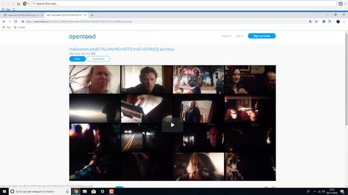Click the Download button

coord(98,59)
